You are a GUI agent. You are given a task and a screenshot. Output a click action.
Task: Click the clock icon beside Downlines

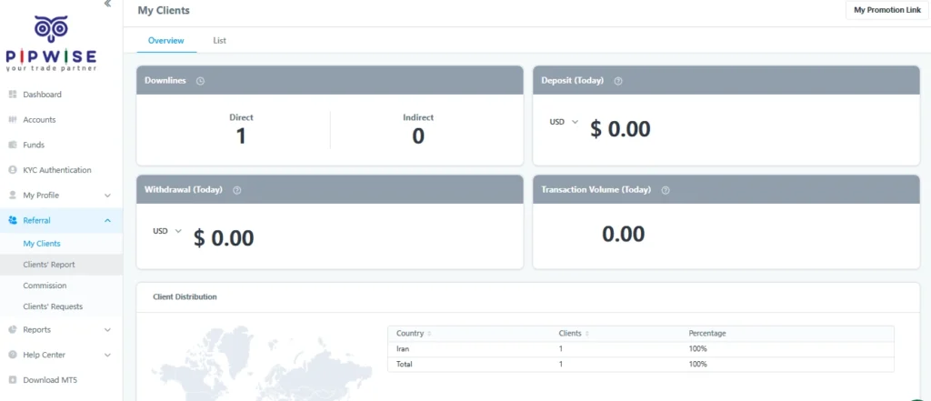[x=200, y=81]
